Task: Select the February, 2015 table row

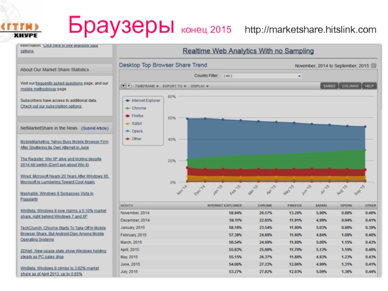Action: coord(248,235)
